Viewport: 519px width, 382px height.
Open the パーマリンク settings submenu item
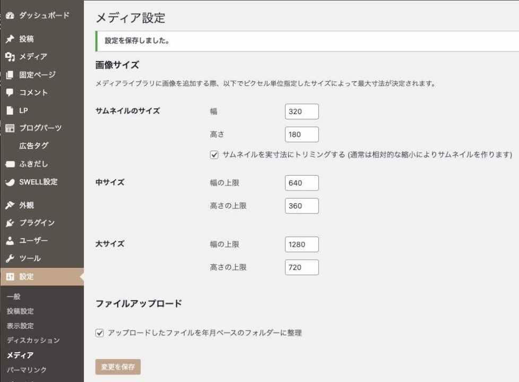coord(27,370)
